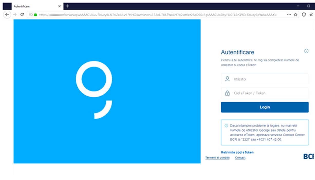The height and width of the screenshot is (180, 315).
Task: Open site information icon in address bar
Action: (31, 15)
